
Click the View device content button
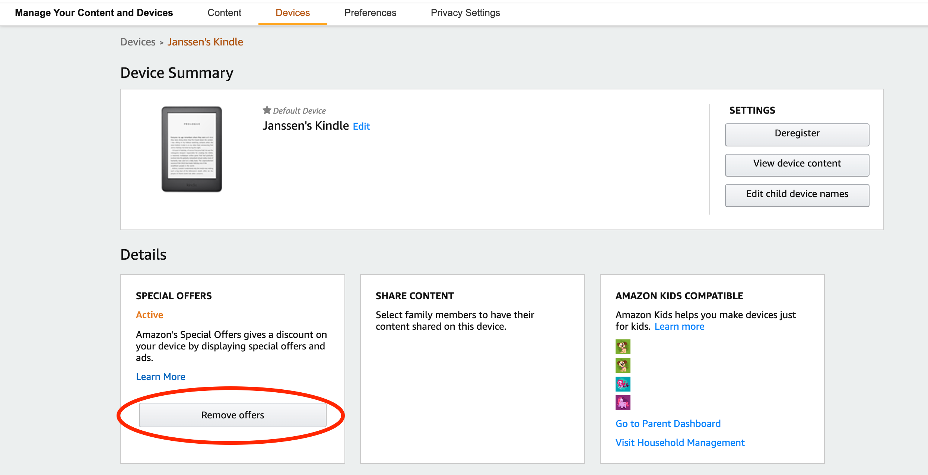(797, 163)
